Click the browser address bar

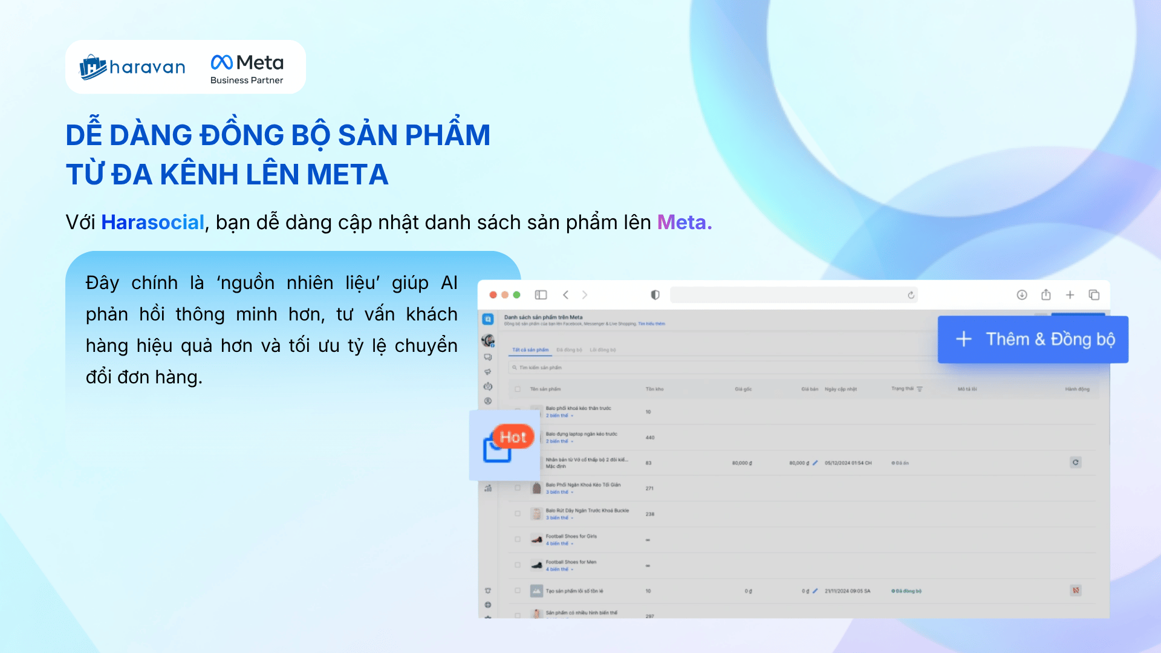793,295
